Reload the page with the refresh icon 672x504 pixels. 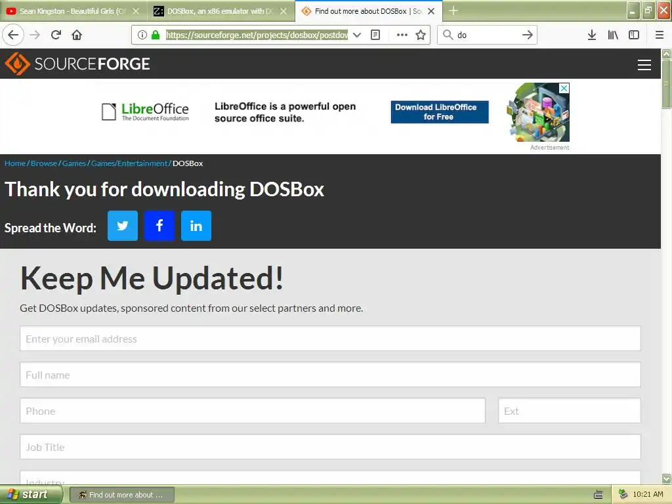(x=56, y=35)
